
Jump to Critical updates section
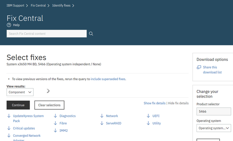click(x=24, y=128)
